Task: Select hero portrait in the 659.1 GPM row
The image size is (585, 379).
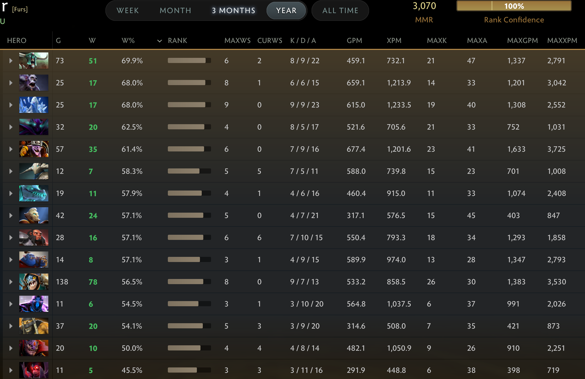Action: (x=34, y=83)
